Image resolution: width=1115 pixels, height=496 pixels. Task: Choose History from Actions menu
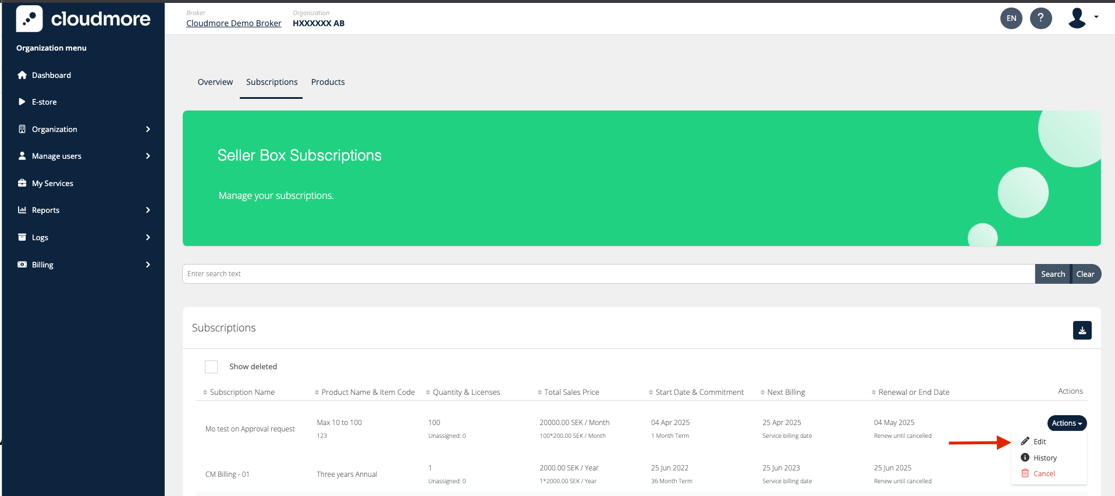click(x=1045, y=458)
